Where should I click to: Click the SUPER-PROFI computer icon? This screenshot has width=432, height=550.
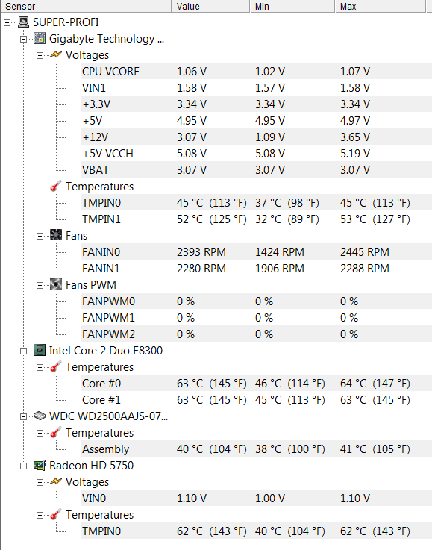pyautogui.click(x=23, y=22)
